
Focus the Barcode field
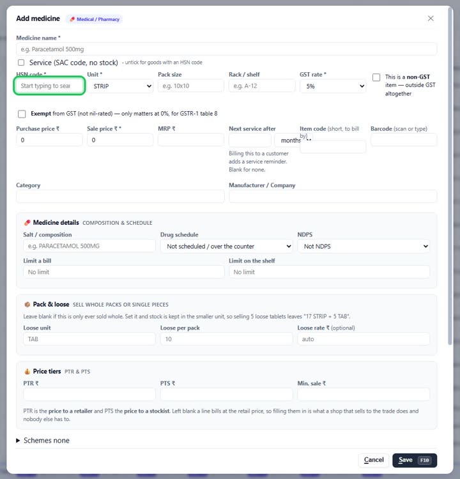point(404,140)
